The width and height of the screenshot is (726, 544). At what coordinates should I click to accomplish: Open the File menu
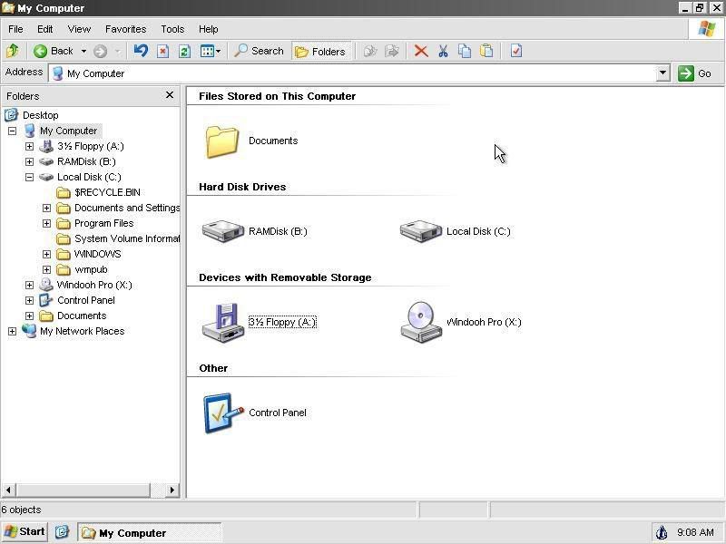click(x=15, y=29)
